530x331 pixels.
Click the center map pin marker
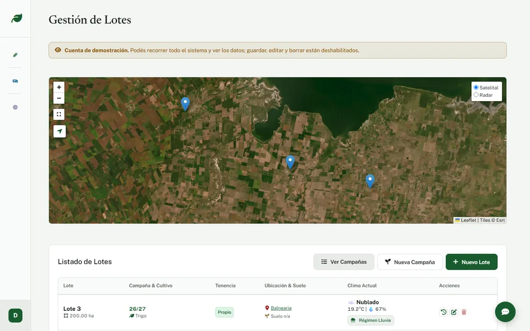coord(290,162)
